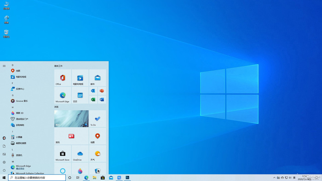The image size is (322, 181).
Task: Open the small PowerPoint tile
Action: click(x=102, y=91)
